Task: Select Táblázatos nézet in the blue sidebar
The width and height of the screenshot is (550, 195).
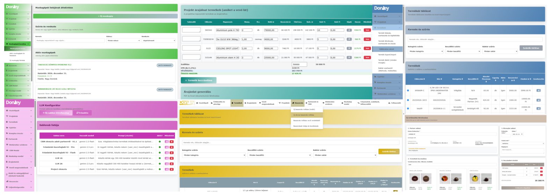Action: (x=386, y=49)
